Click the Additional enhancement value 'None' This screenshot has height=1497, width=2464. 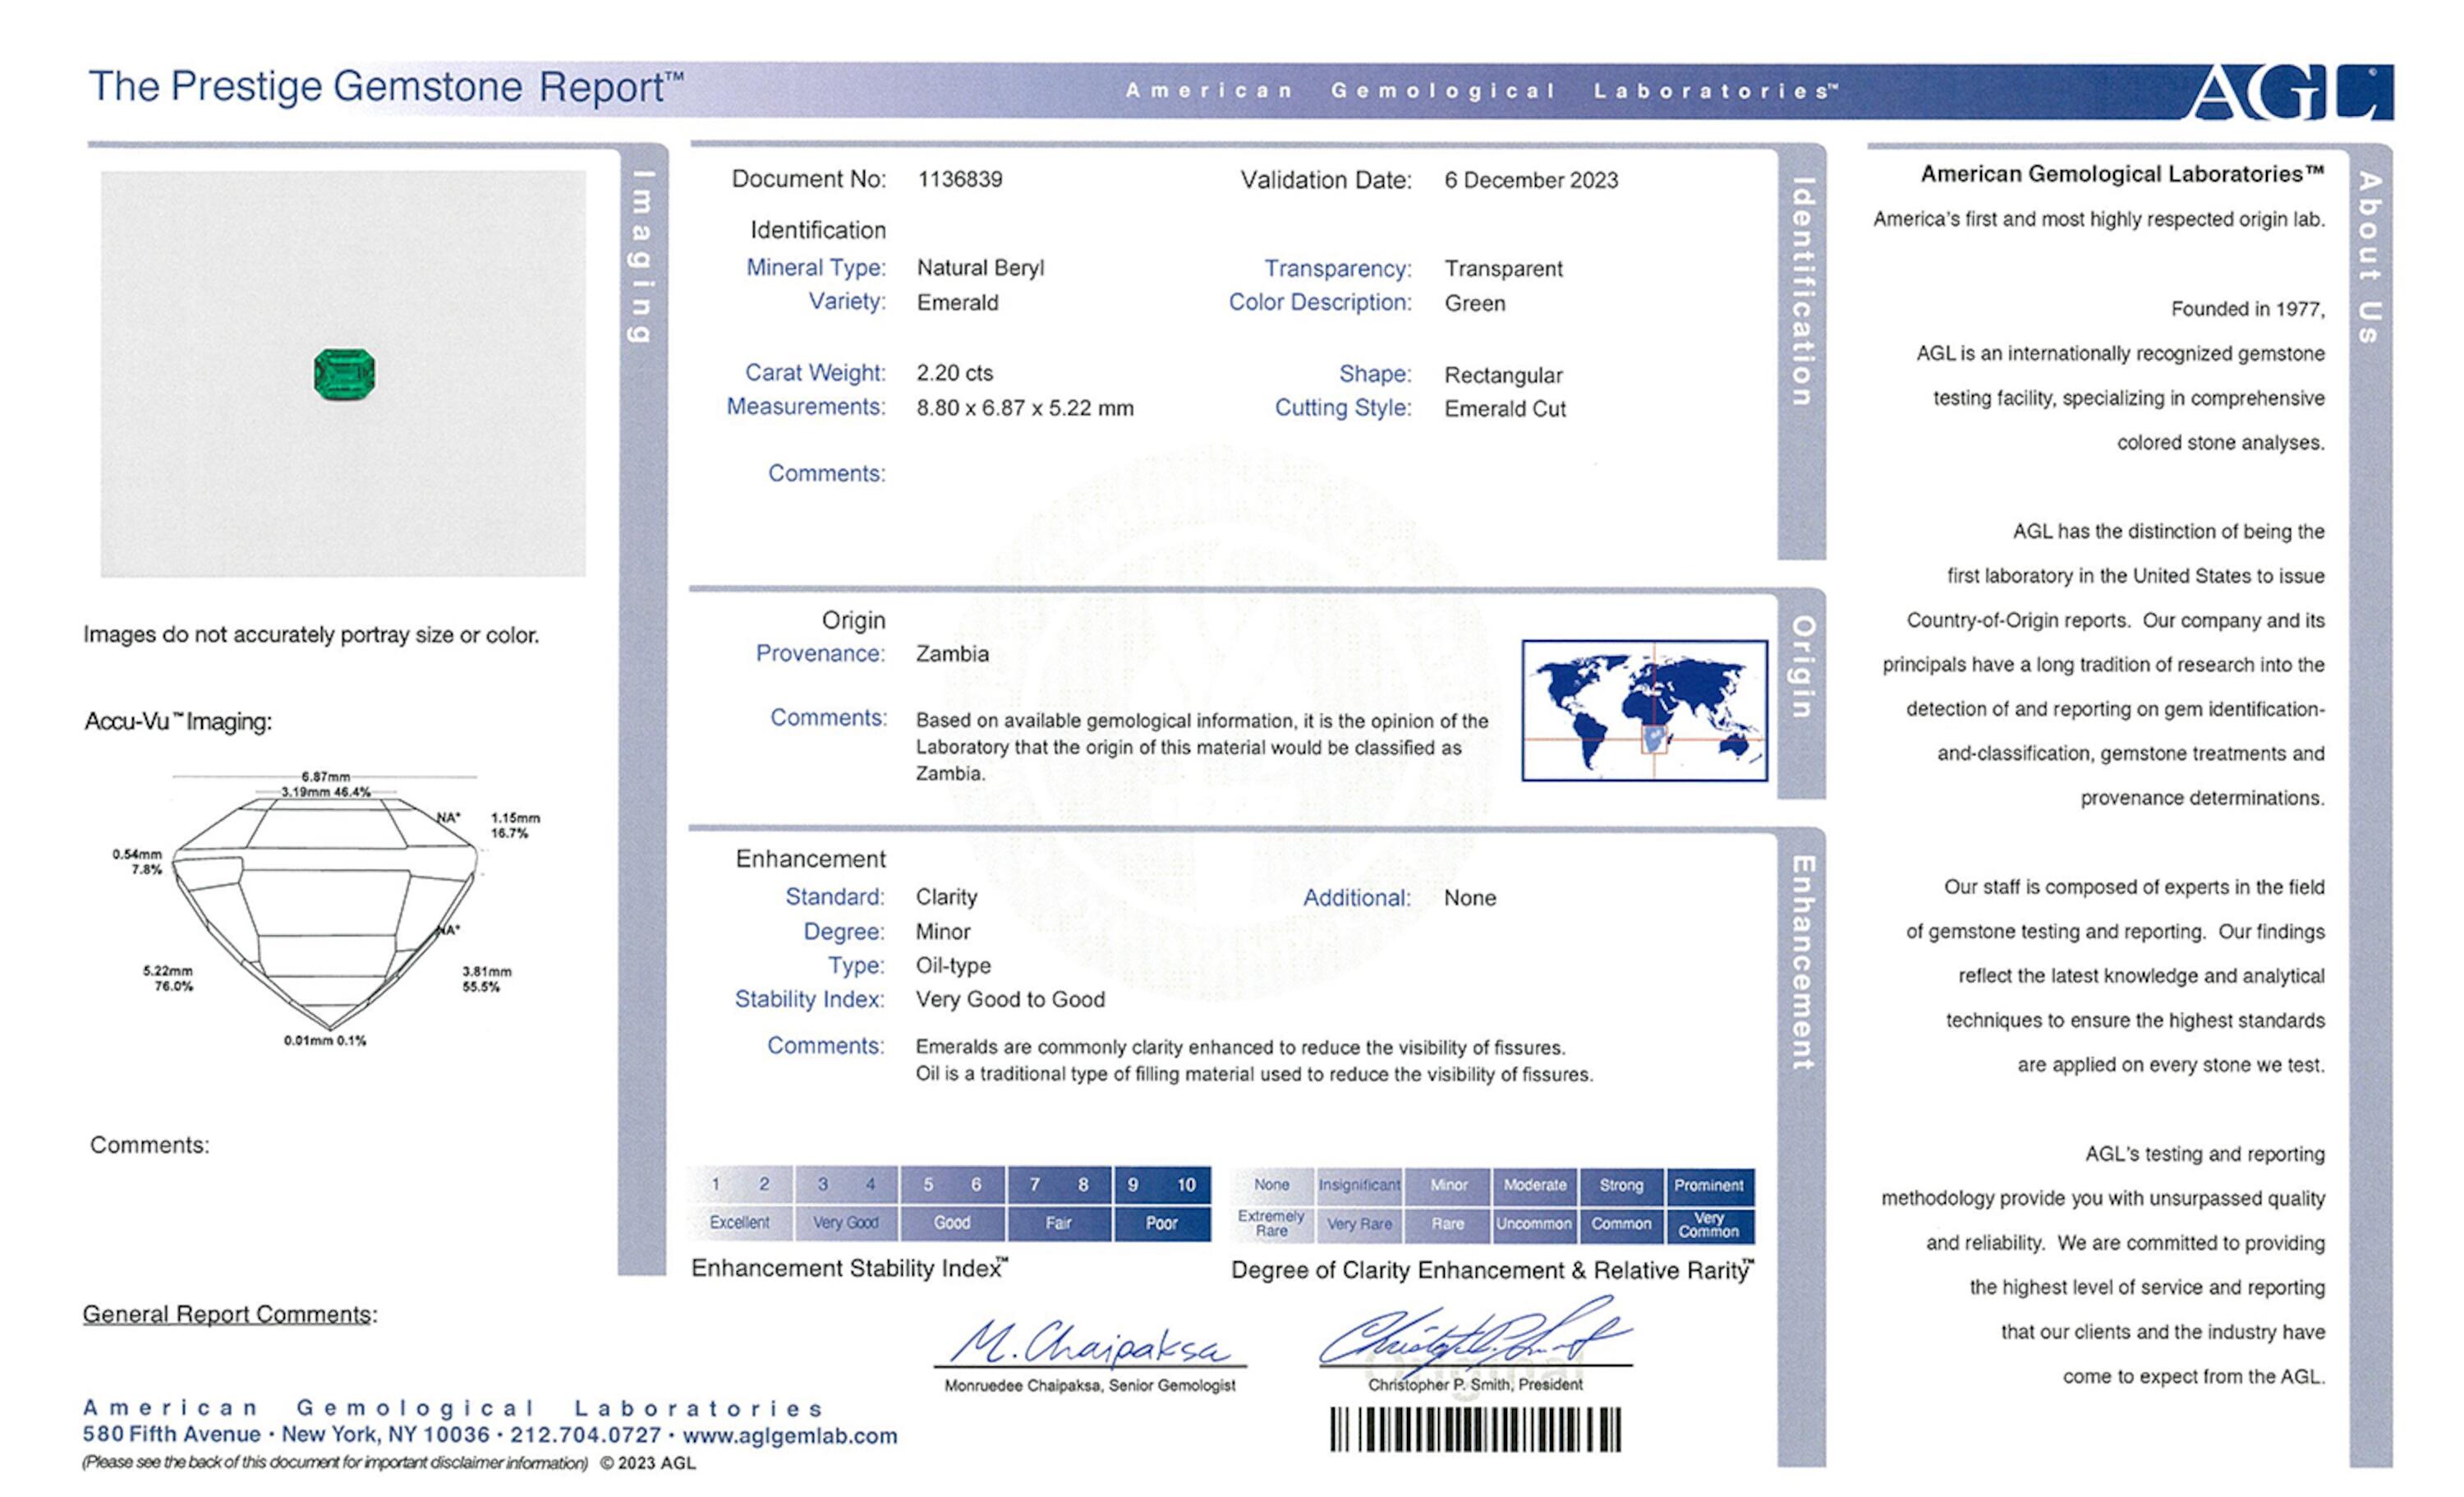(x=1470, y=897)
